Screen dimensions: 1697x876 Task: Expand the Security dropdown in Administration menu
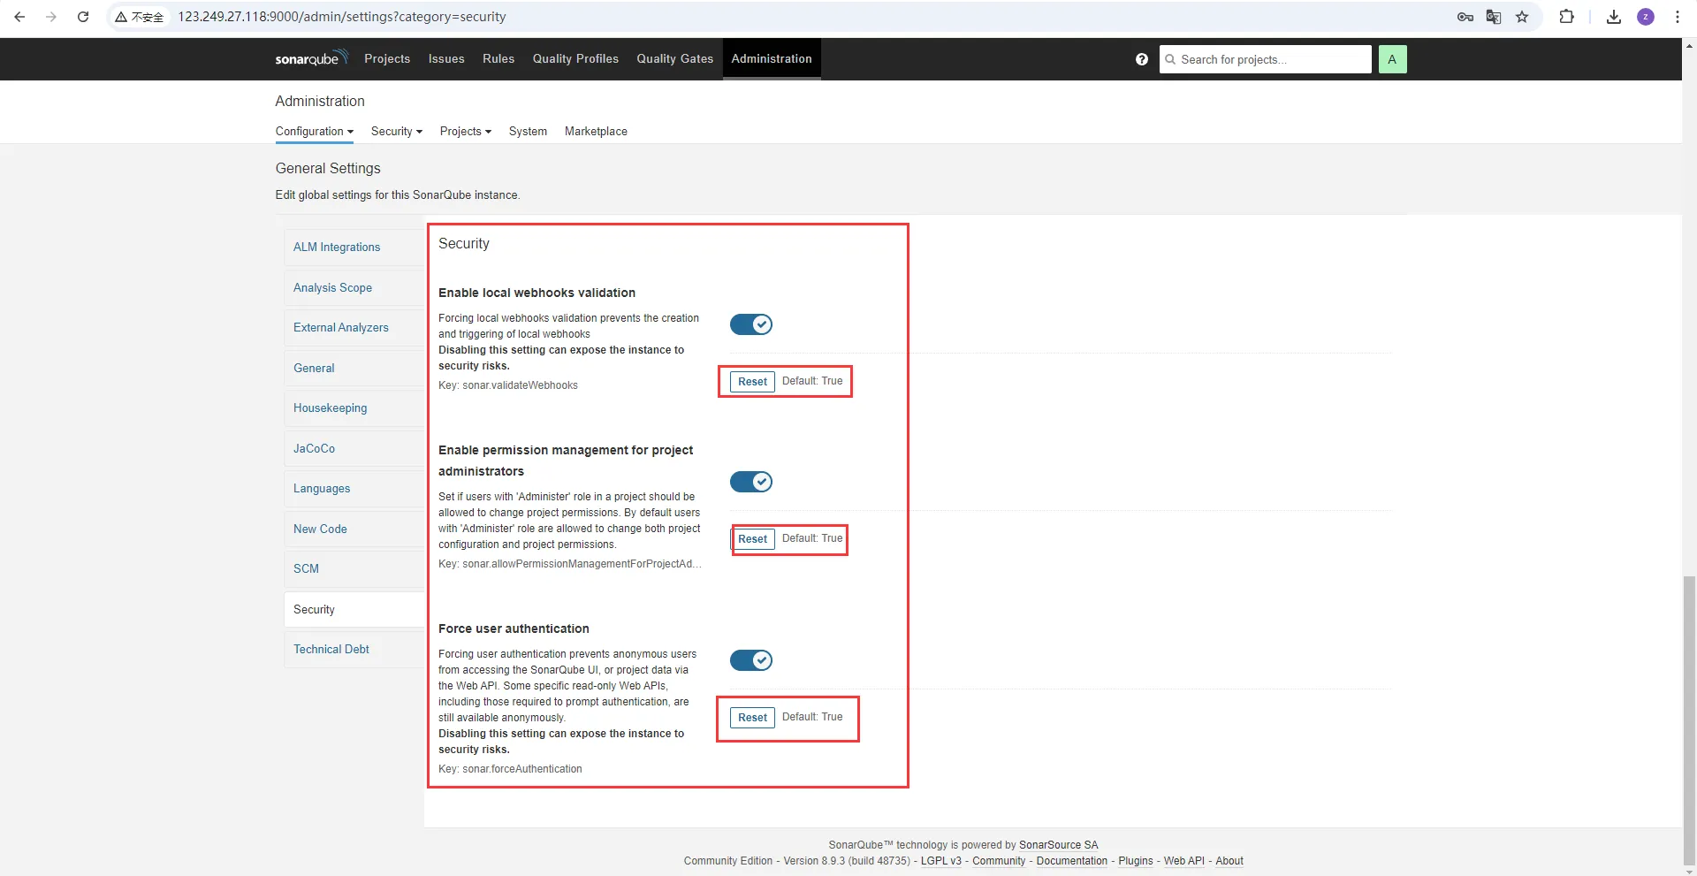397,132
